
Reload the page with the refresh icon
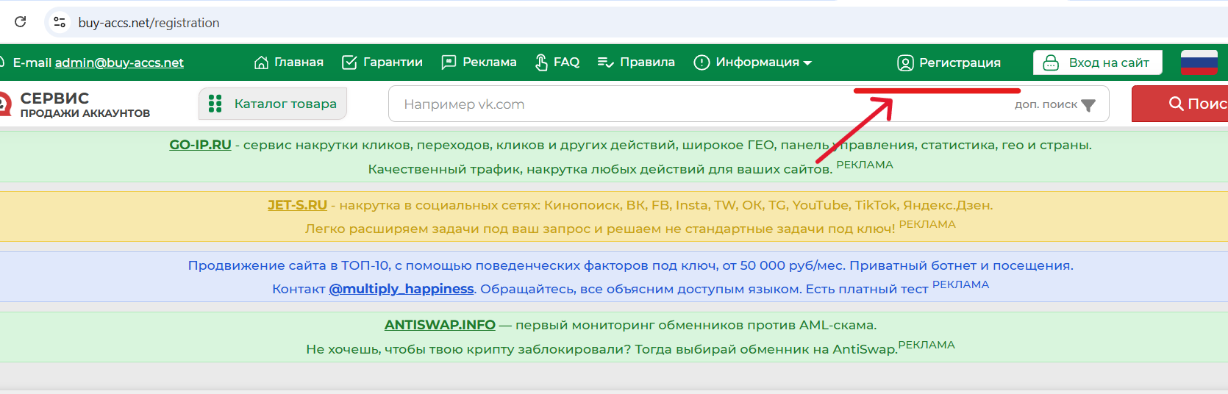[21, 22]
